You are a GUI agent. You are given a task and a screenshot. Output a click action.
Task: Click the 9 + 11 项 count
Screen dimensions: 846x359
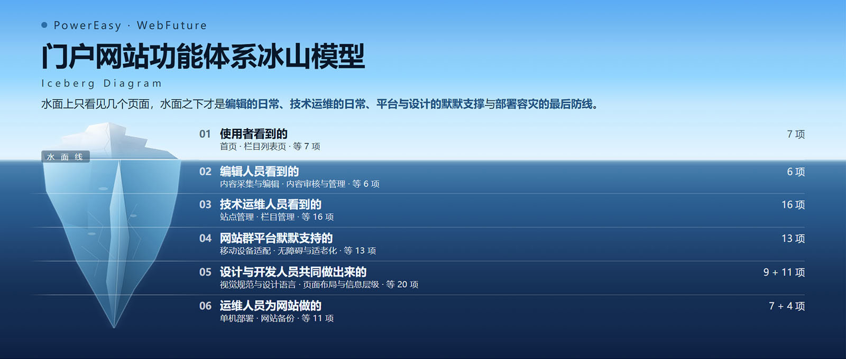tap(784, 272)
